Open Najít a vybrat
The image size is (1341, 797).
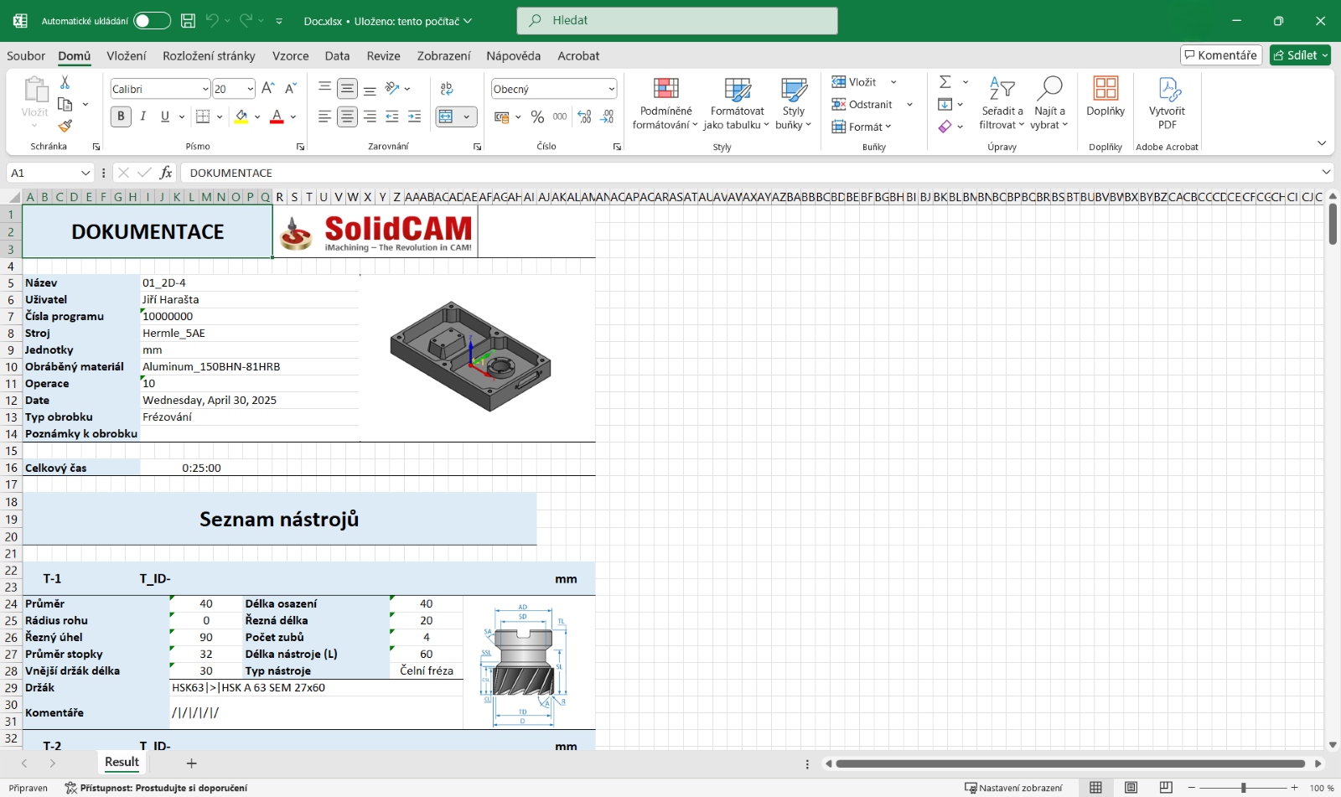pos(1049,104)
